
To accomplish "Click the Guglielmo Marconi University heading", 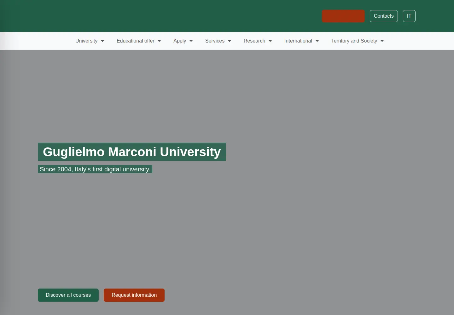I will (132, 152).
